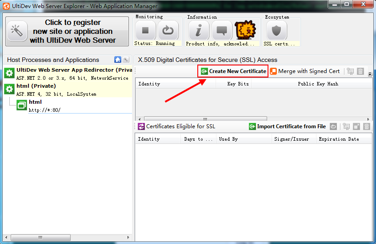Click the X.509 table horizontal scrollbar thumb
Screen dimensions: 376x244
coord(205,119)
